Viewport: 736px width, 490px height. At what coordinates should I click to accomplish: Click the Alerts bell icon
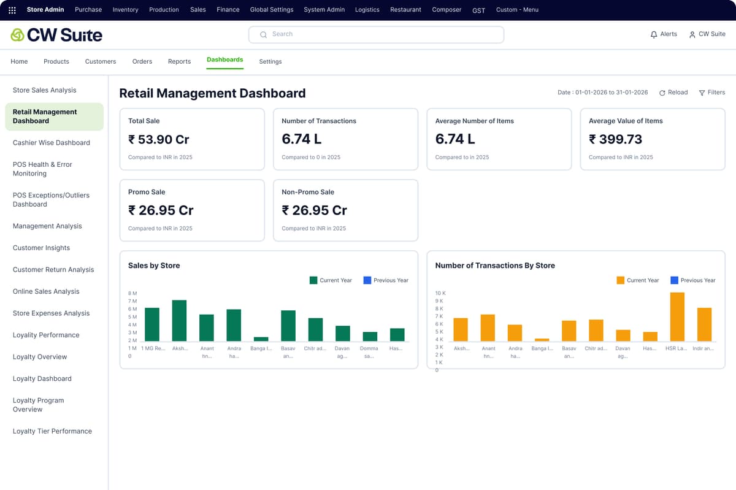(653, 34)
